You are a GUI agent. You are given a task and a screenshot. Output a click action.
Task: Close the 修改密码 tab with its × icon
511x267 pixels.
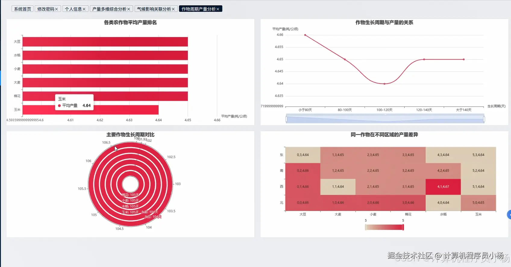56,9
